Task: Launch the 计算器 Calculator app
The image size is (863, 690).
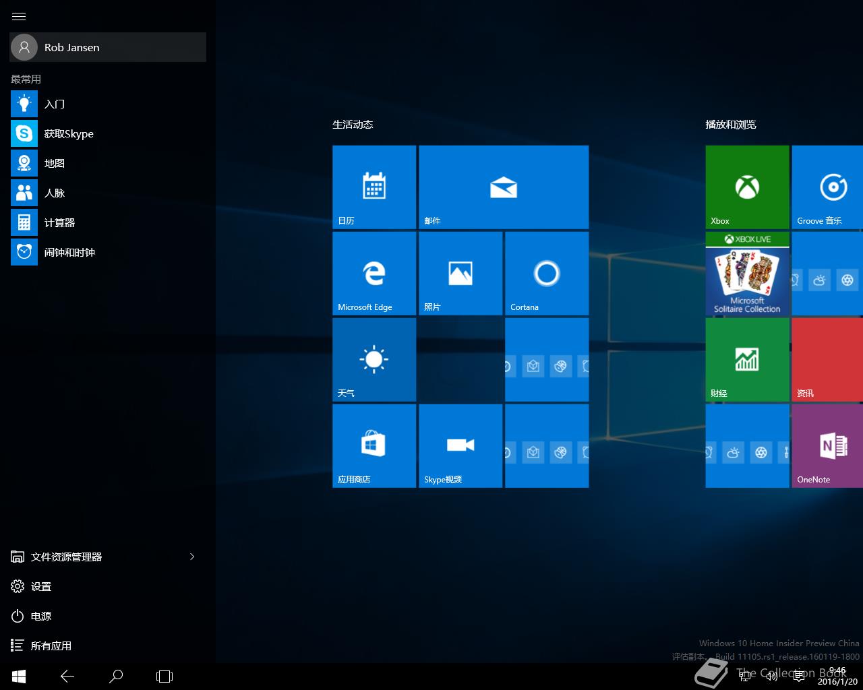Action: pos(108,222)
